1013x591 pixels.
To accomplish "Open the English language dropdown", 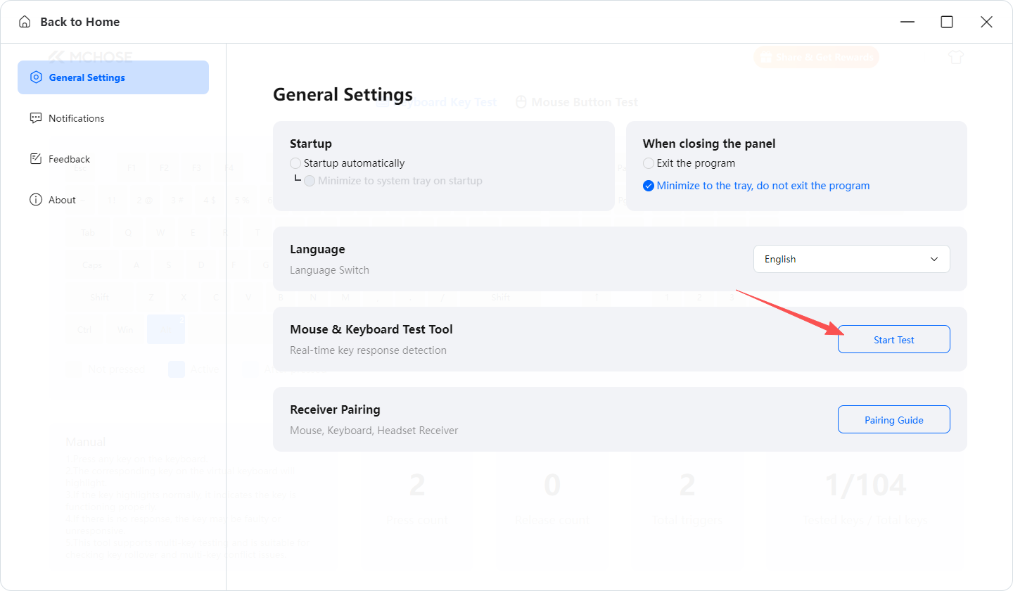I will pyautogui.click(x=851, y=259).
